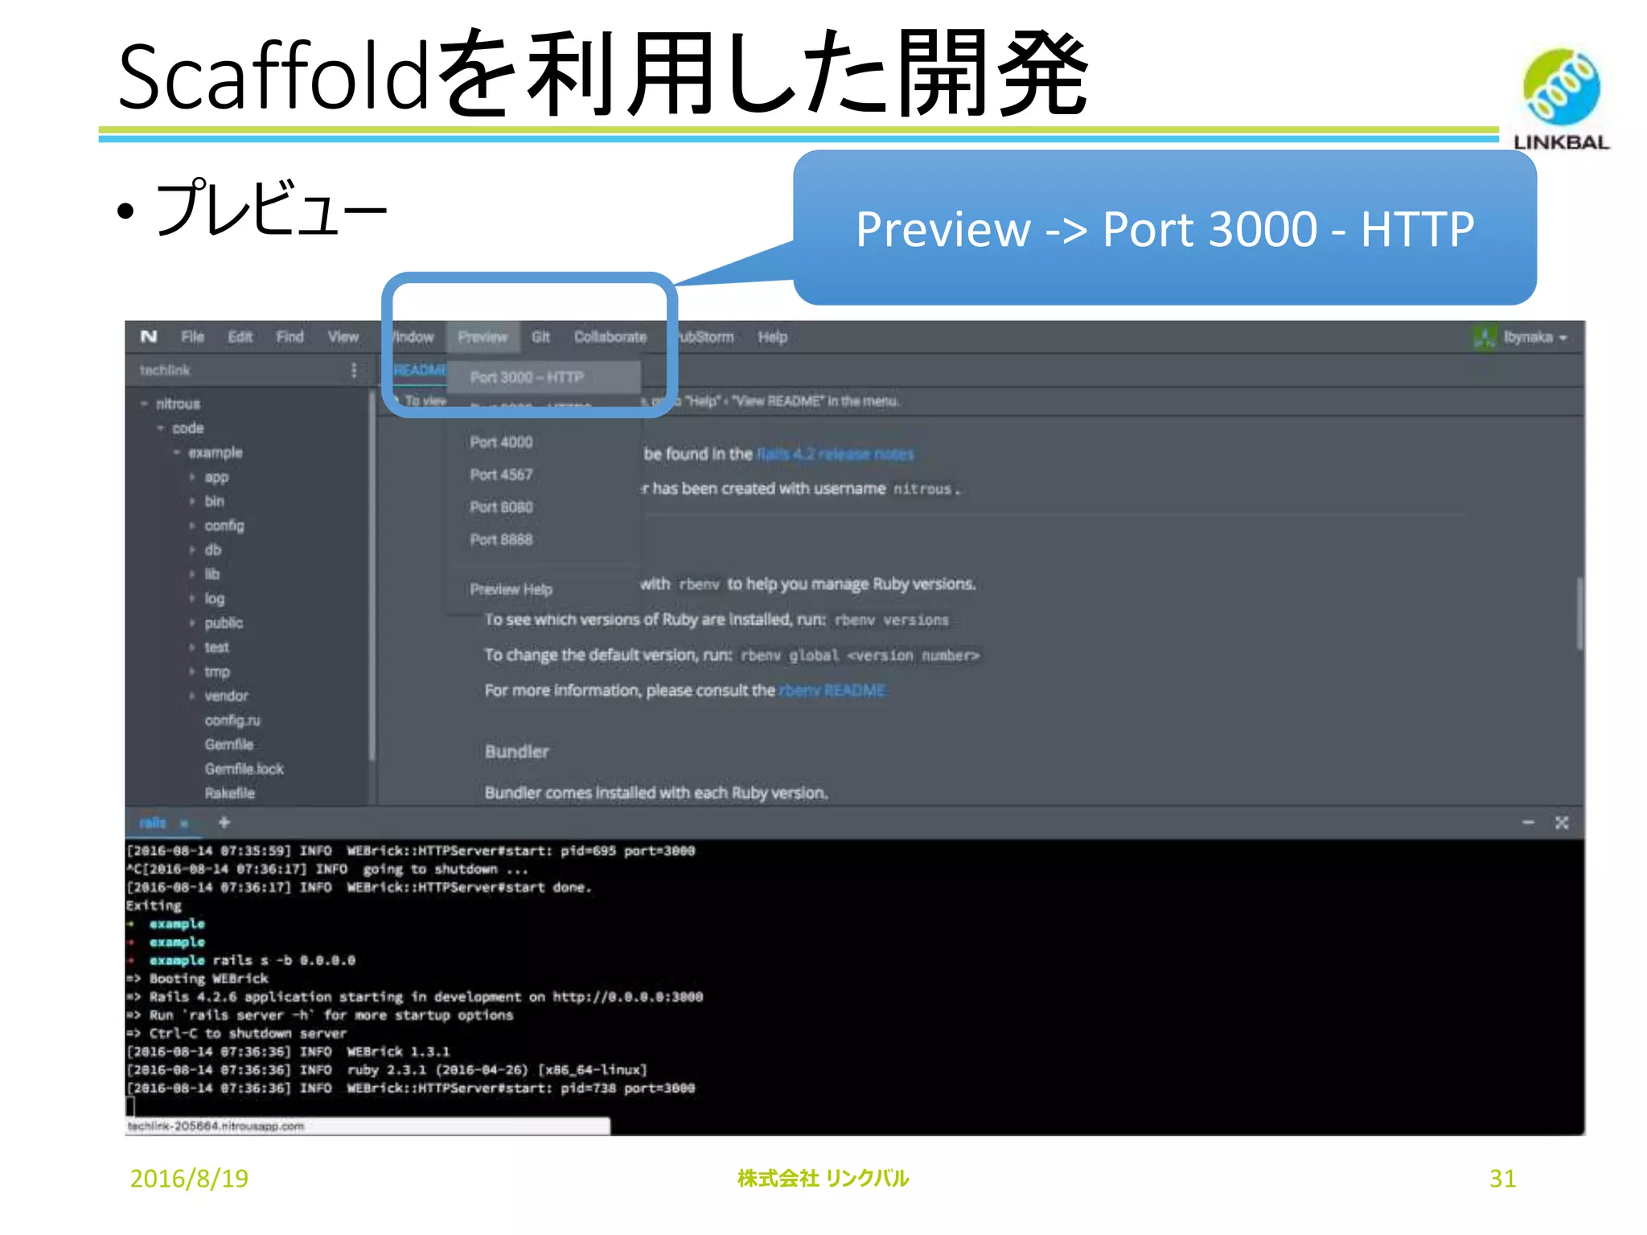Viewport: 1647px width, 1235px height.
Task: Open config.ru file in tree
Action: (x=232, y=720)
